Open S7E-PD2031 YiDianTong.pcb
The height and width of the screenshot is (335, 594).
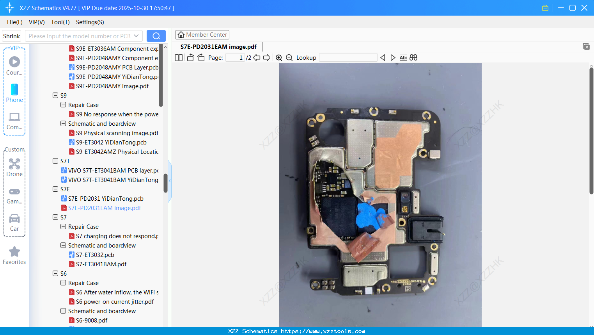point(102,198)
